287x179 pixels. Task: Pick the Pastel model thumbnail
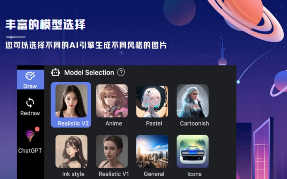[x=152, y=102]
